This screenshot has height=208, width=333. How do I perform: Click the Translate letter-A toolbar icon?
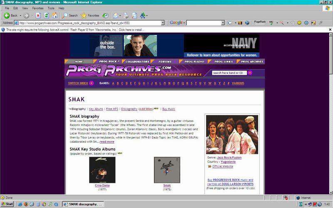coord(143,15)
